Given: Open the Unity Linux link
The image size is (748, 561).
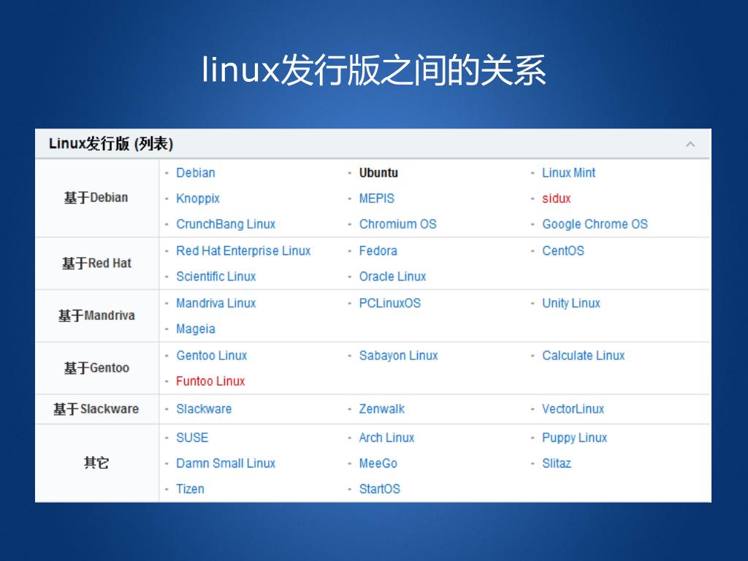Looking at the screenshot, I should pos(571,303).
